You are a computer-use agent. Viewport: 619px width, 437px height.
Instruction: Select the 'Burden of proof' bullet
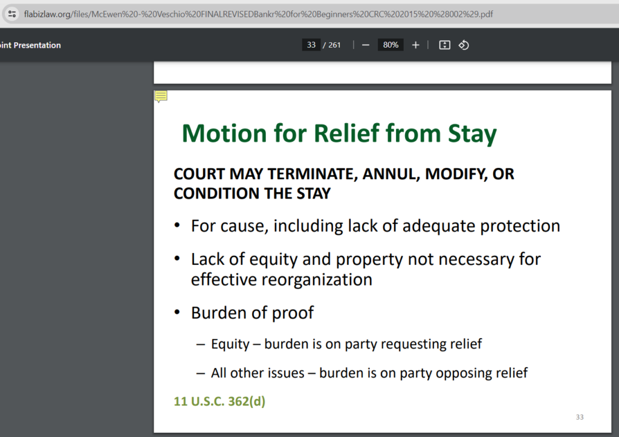(253, 313)
